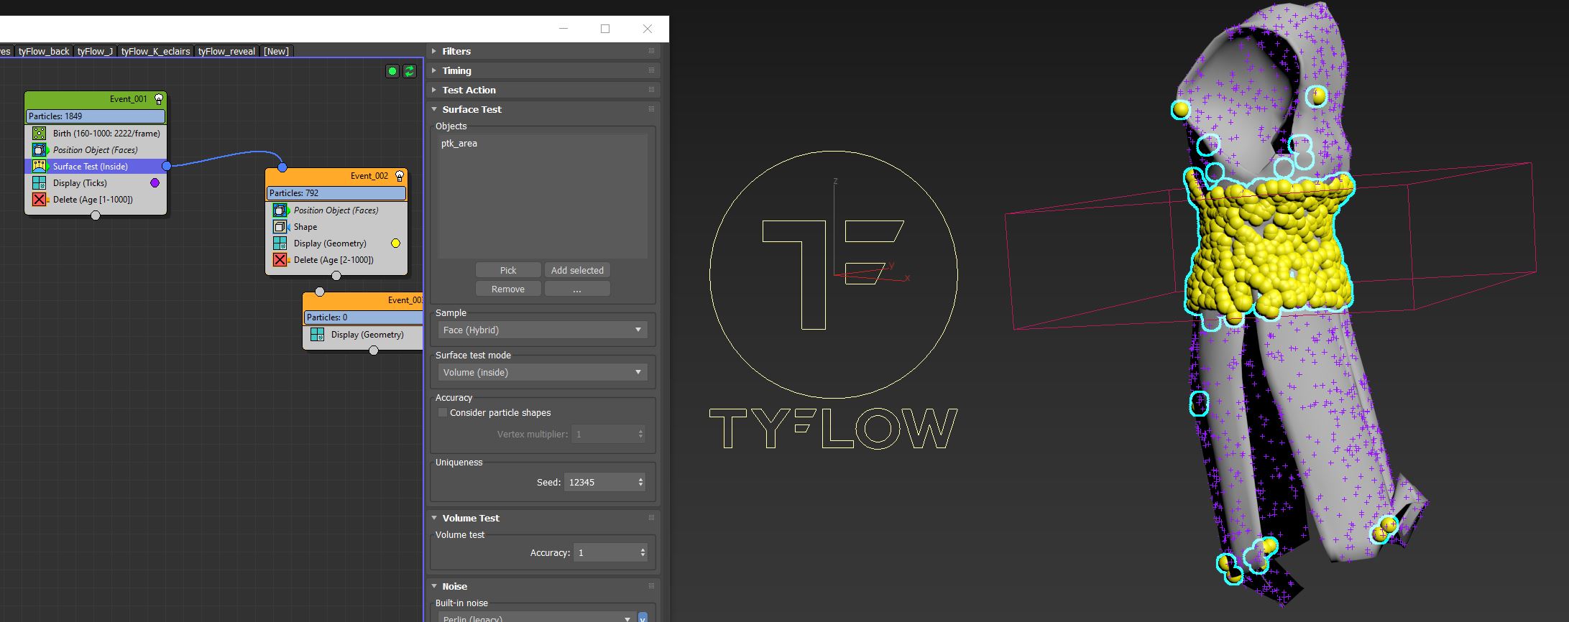This screenshot has width=1569, height=622.
Task: Click the Noise rollout grip handle
Action: 651,586
